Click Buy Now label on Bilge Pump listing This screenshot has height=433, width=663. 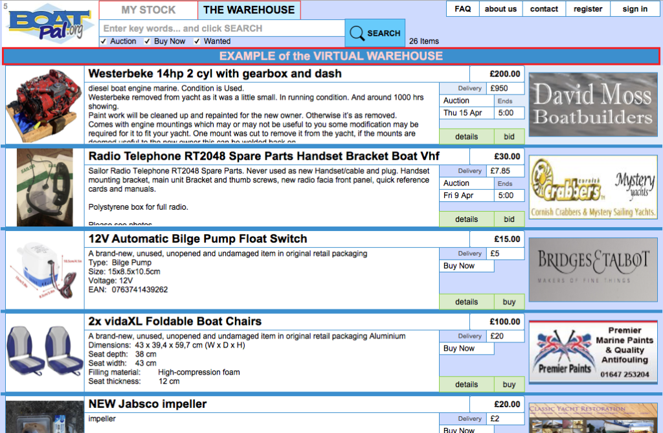459,266
